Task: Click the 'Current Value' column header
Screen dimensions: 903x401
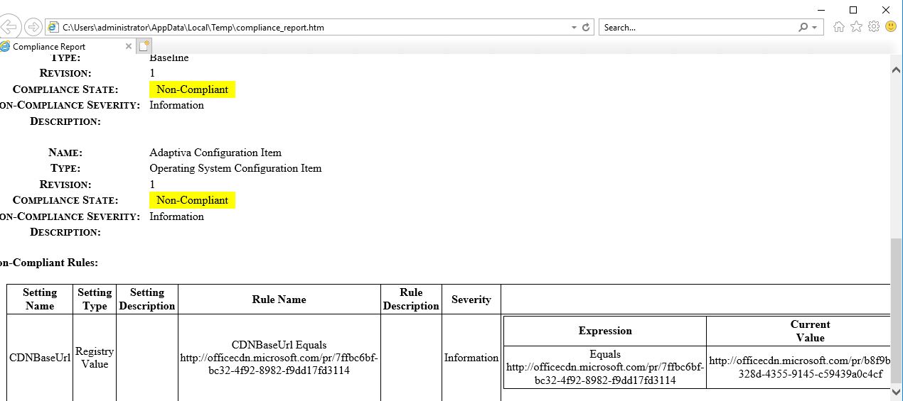Action: point(799,331)
